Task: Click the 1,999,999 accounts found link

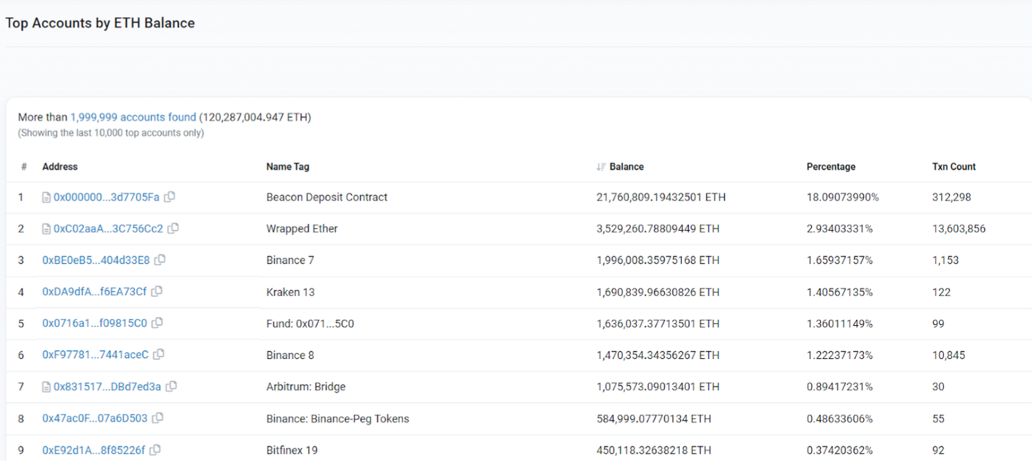Action: click(x=133, y=117)
